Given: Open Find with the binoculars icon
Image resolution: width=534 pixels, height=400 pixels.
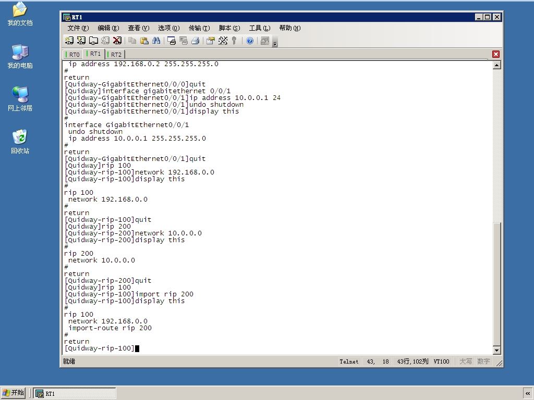Looking at the screenshot, I should point(156,41).
